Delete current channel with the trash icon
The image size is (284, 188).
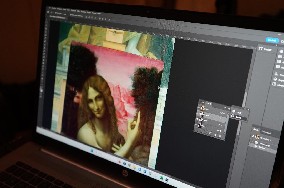coord(220,136)
